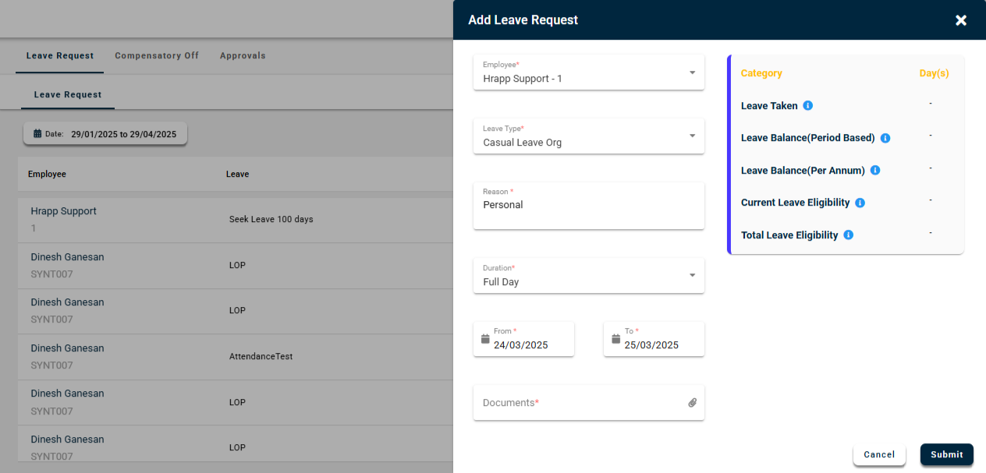
Task: Open the Date range filter
Action: (x=105, y=134)
